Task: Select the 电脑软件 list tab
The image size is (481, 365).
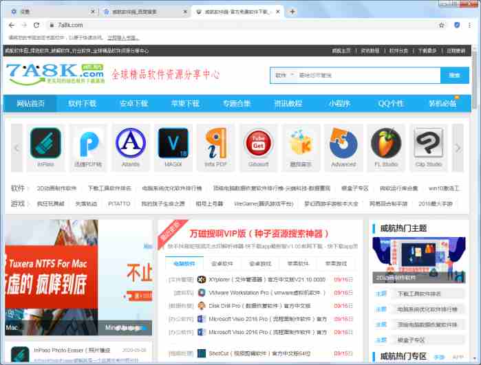Action: [x=184, y=263]
